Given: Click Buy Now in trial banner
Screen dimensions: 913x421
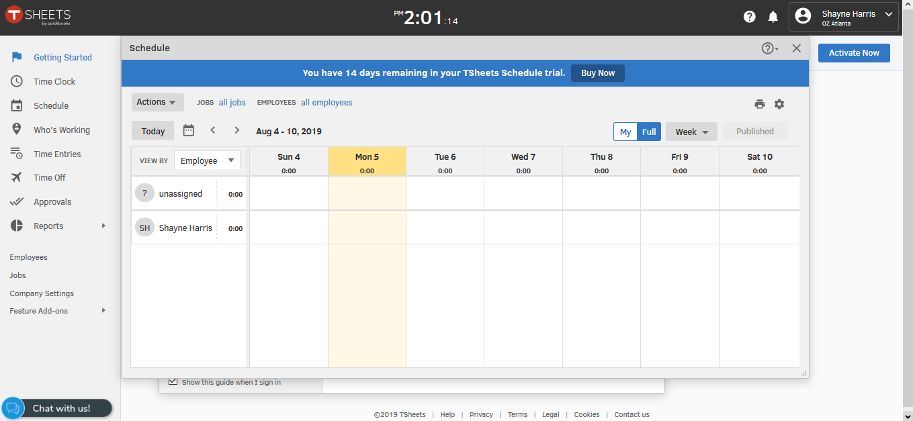Looking at the screenshot, I should (598, 73).
